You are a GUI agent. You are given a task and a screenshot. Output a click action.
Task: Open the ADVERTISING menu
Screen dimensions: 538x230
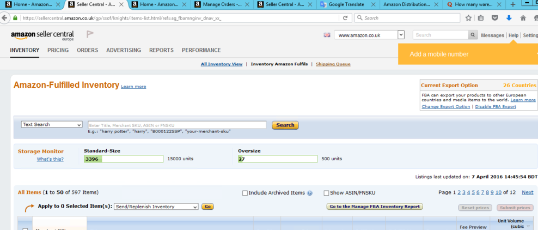[x=124, y=50]
